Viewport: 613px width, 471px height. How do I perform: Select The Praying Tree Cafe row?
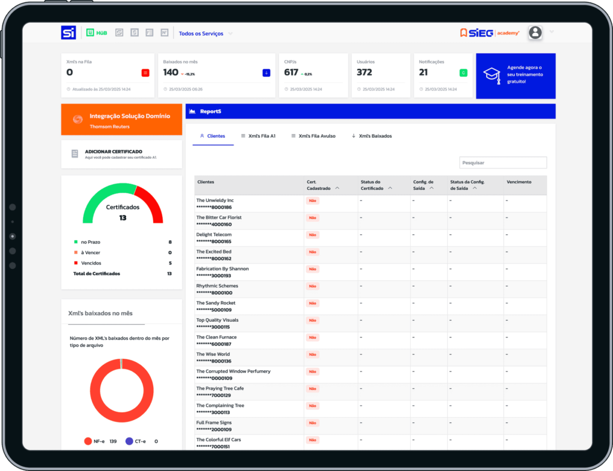click(x=371, y=392)
